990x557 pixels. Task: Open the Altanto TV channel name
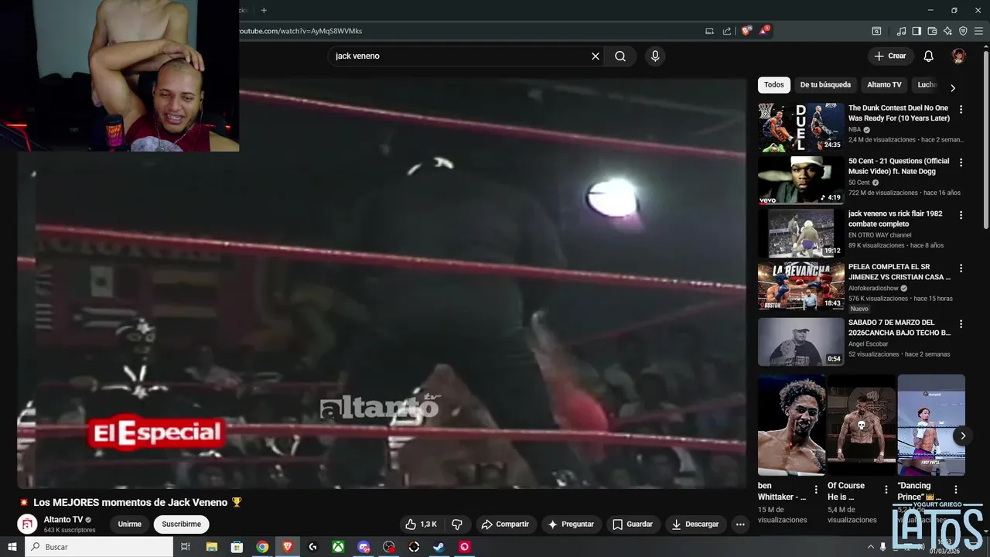(x=63, y=520)
